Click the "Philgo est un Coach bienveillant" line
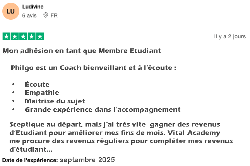 coord(94,68)
